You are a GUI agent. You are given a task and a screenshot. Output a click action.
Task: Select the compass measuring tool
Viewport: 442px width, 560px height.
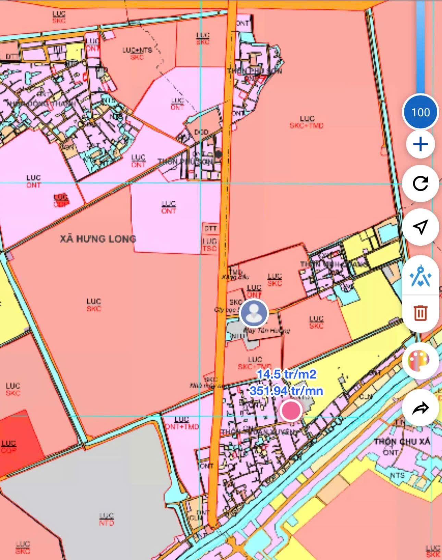(420, 276)
